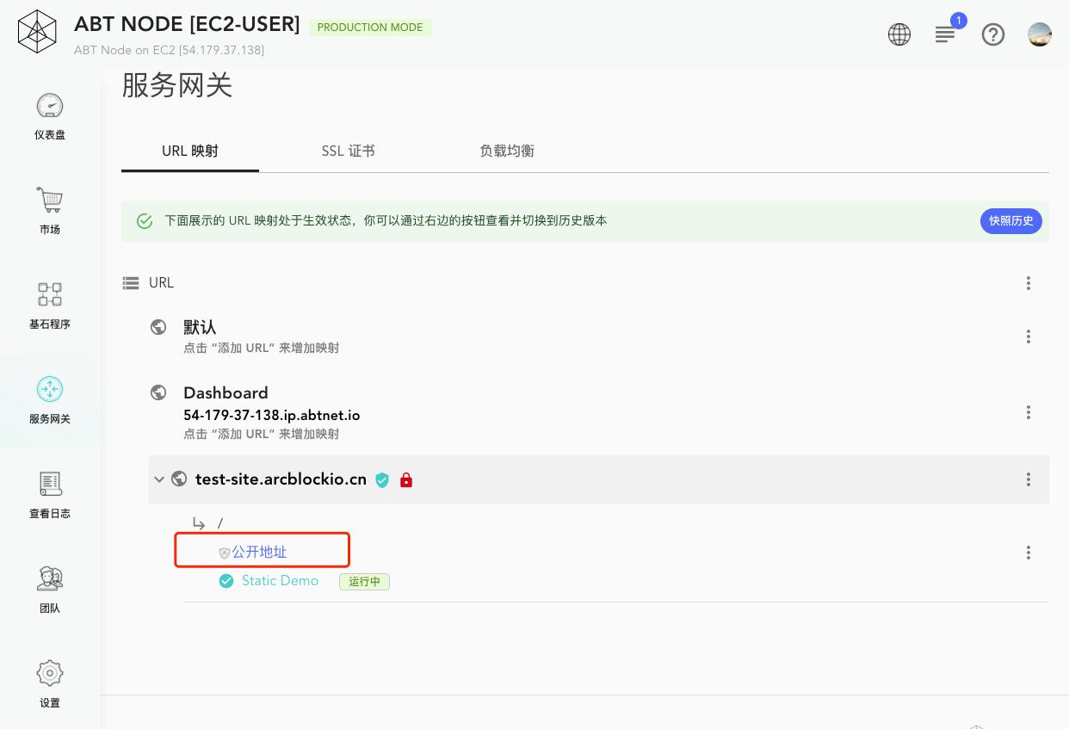
Task: Click the globe language switcher icon
Action: pyautogui.click(x=899, y=34)
